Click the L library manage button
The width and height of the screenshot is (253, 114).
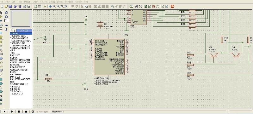coord(14,31)
